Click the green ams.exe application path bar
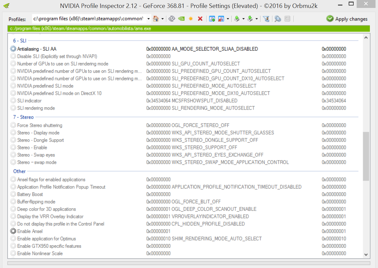Image resolution: width=378 pixels, height=268 pixels. pyautogui.click(x=189, y=28)
